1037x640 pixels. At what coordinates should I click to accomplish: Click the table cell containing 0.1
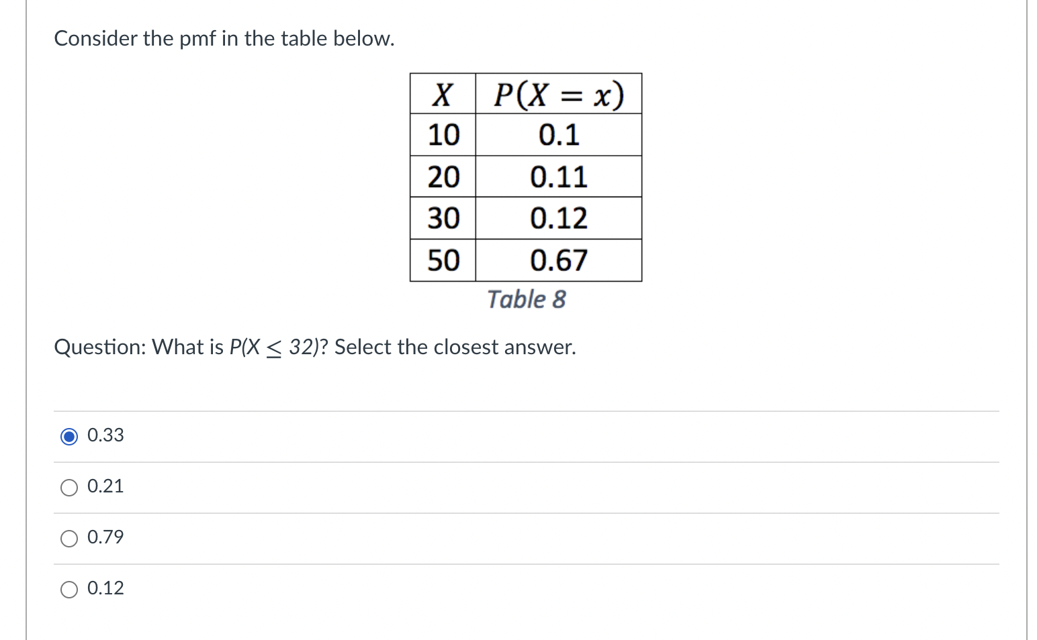558,136
